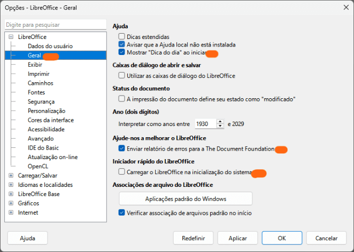Viewport: 354px width, 252px height.
Task: Select IDE do Basic entry
Action: click(43, 148)
